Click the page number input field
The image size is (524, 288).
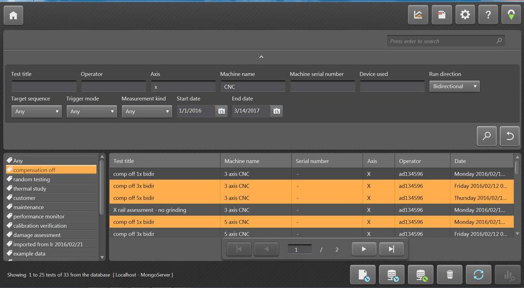[300, 250]
